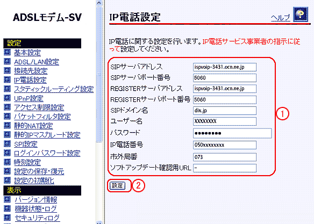Open the ヘルプ link
The height and width of the screenshot is (224, 314).
point(280,18)
